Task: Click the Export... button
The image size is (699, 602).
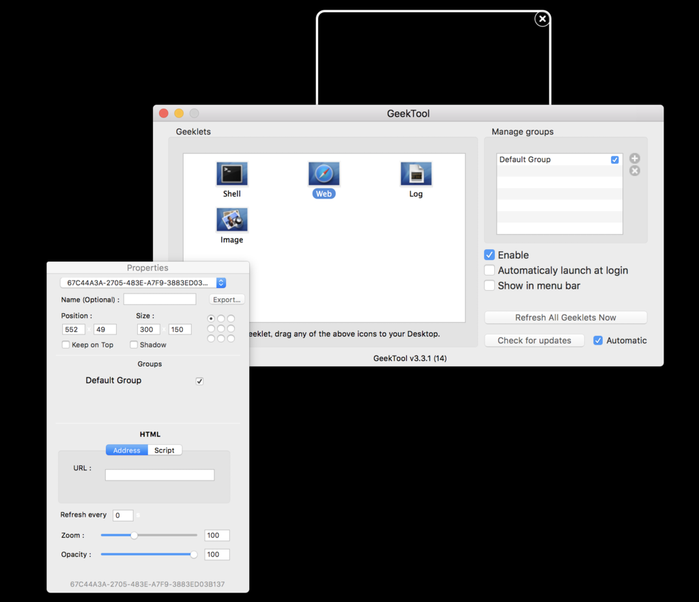Action: coord(227,300)
